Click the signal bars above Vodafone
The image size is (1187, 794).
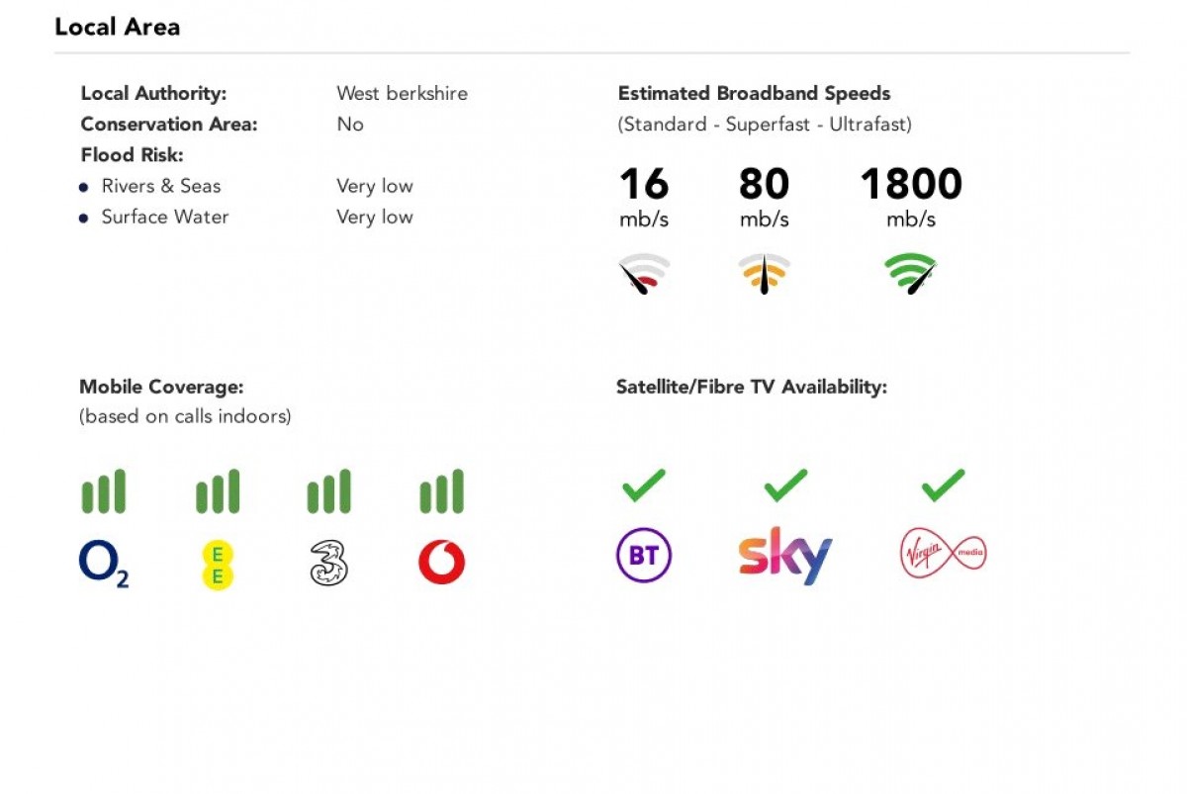pyautogui.click(x=441, y=491)
